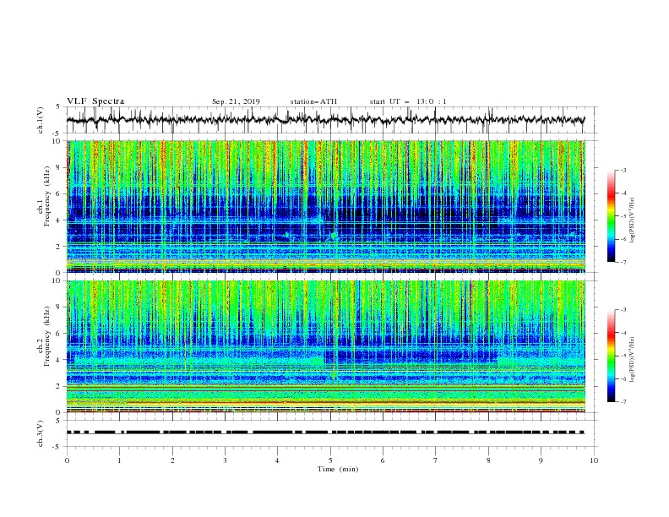Click inside the ch.1 spectrogram panel
Screen dimensions: 669x517
click(x=326, y=206)
